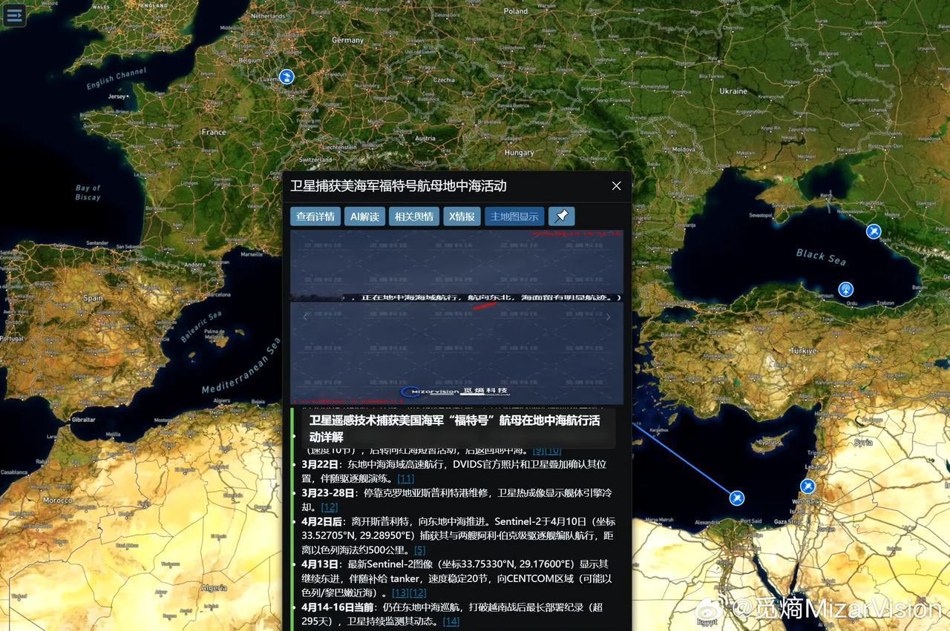Click the 3月22日 timeline entry date
Screen dimensions: 950x631
[x=321, y=464]
